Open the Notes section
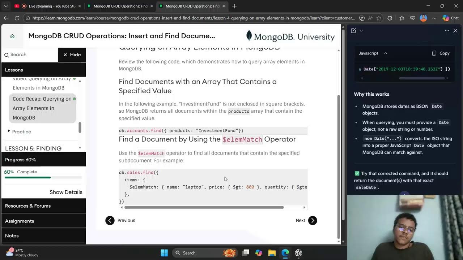Viewport: 463px width, 260px height. tap(44, 236)
